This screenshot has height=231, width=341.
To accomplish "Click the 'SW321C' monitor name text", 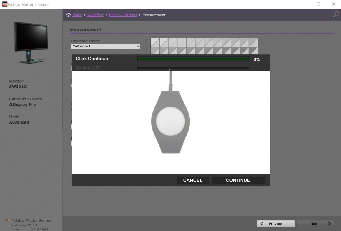I will [18, 87].
